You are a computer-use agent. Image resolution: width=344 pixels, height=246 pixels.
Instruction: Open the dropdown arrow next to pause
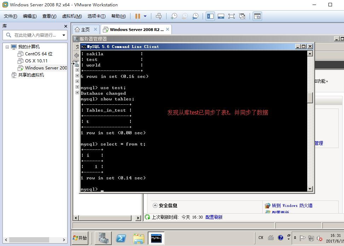click(145, 16)
